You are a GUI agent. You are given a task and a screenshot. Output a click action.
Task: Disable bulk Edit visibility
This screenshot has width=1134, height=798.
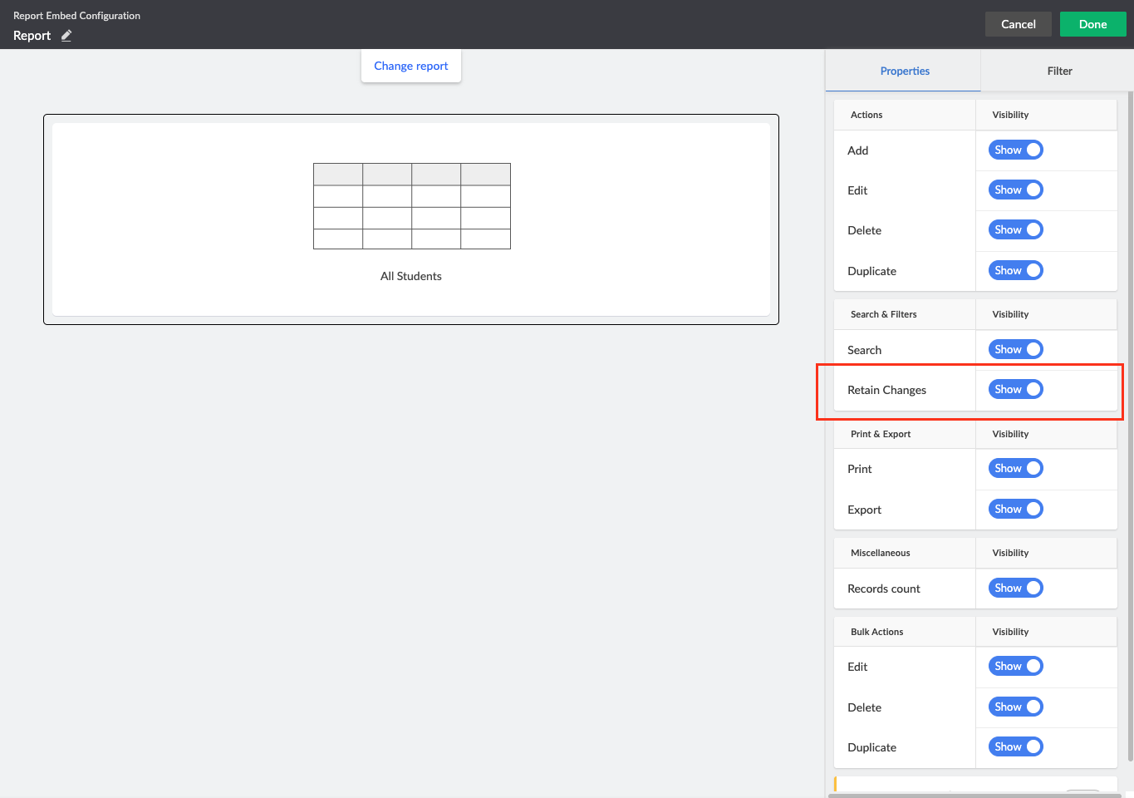1015,666
